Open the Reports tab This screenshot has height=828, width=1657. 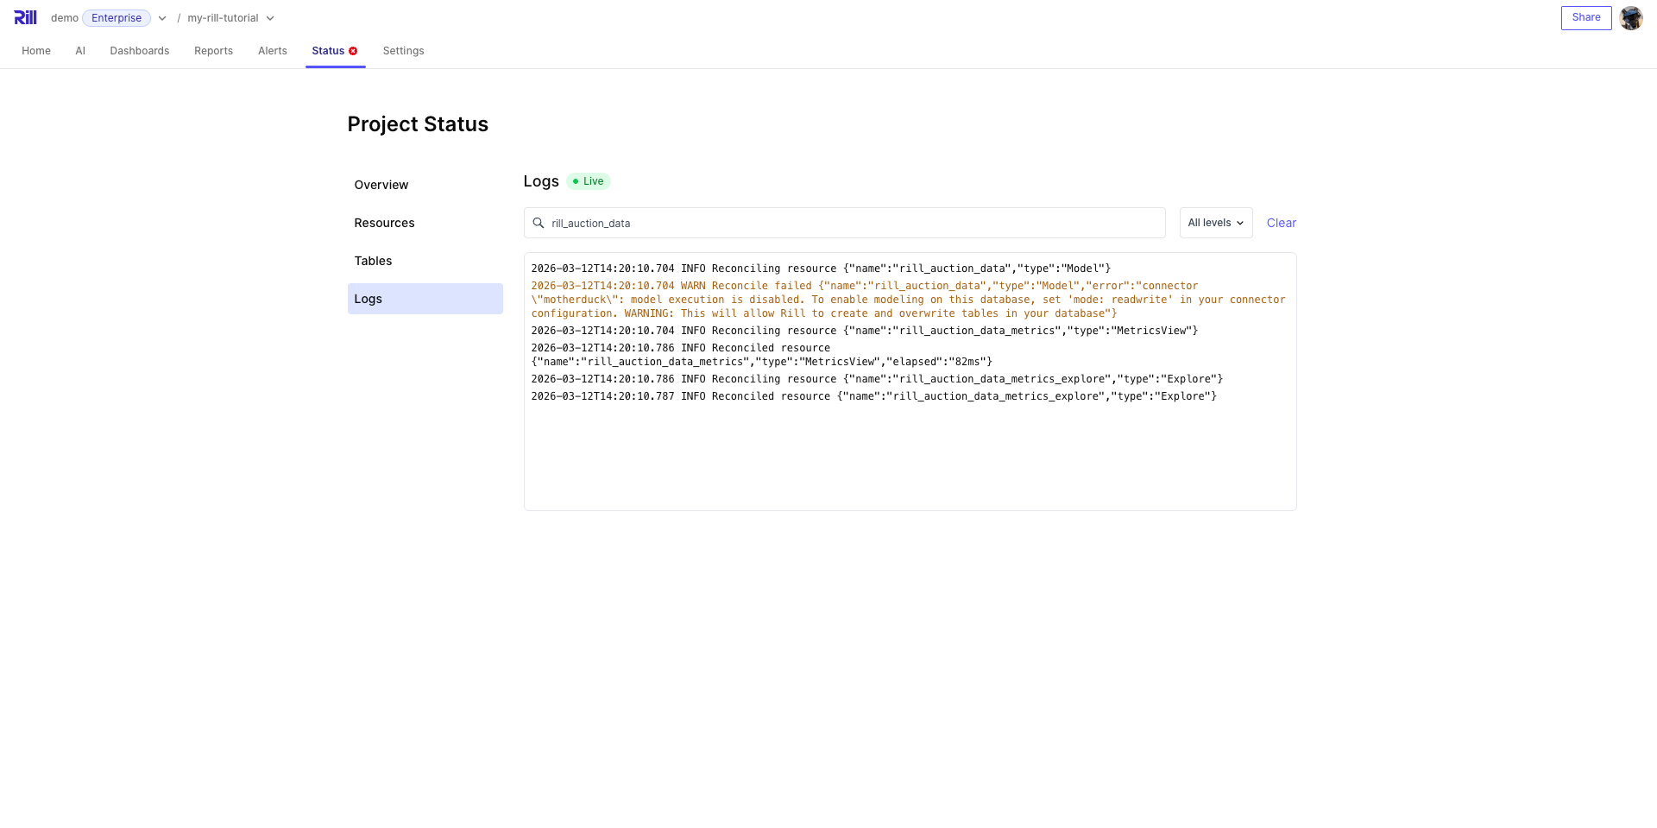coord(213,51)
